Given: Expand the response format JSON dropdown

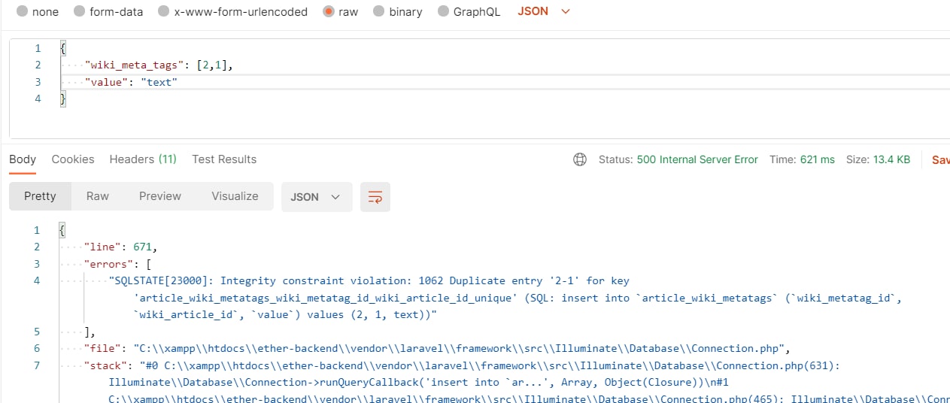Looking at the screenshot, I should click(x=316, y=197).
